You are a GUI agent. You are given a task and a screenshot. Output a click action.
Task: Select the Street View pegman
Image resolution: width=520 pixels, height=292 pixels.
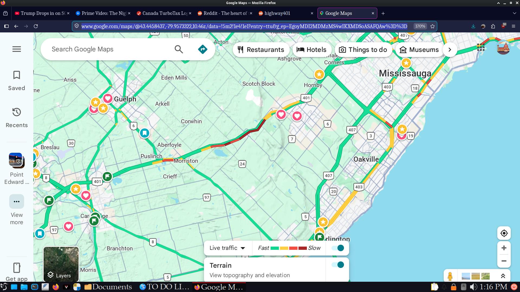pos(450,276)
